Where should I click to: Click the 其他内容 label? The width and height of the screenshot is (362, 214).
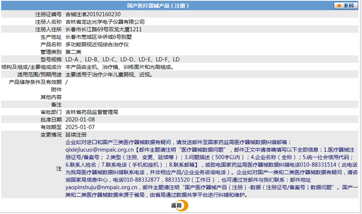click(51, 97)
